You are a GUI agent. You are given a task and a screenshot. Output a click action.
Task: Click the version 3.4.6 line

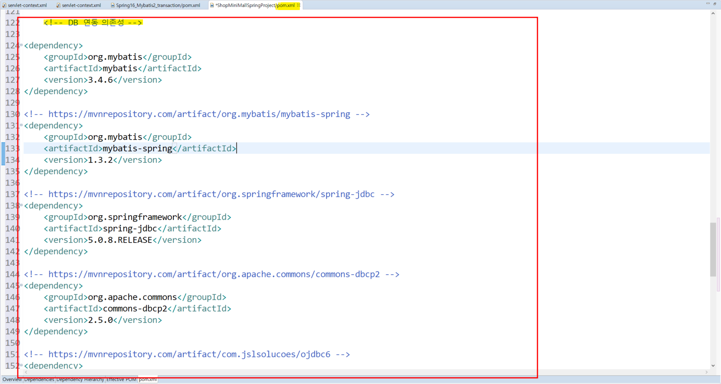(x=103, y=80)
